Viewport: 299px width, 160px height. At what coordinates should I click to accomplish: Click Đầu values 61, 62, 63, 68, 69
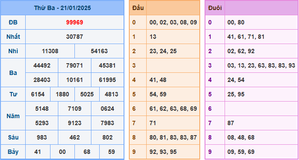tap(173, 109)
